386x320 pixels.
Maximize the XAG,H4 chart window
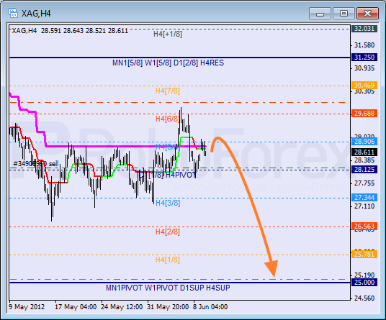[344, 13]
